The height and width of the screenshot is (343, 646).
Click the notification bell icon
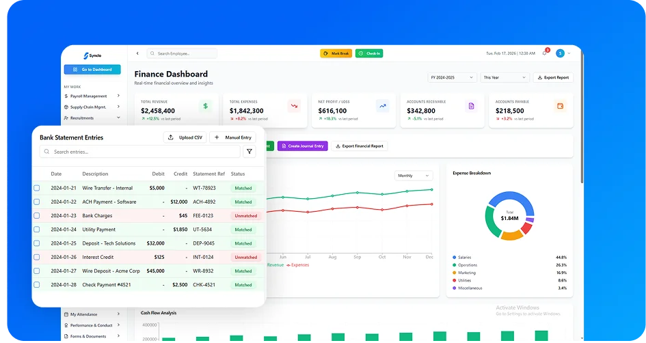[x=545, y=53]
